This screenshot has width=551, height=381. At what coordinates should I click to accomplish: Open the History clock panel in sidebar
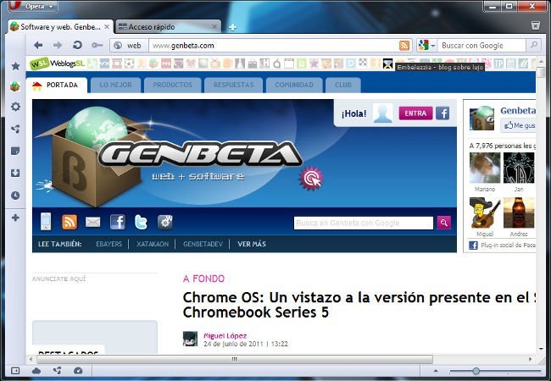pos(15,196)
